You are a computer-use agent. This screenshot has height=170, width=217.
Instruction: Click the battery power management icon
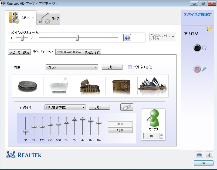[x=199, y=155]
